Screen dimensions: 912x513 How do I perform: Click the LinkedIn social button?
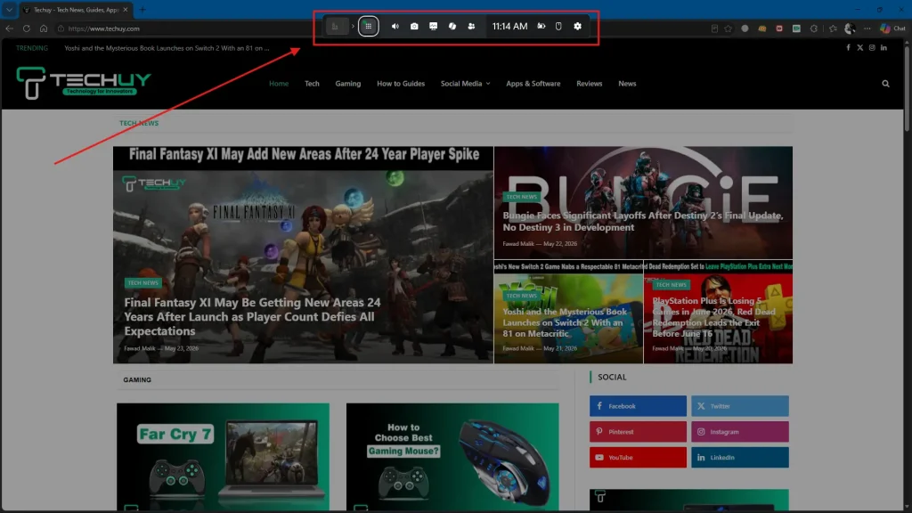coord(740,457)
